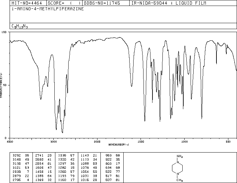Click peak table entry 1336

click(x=62, y=156)
